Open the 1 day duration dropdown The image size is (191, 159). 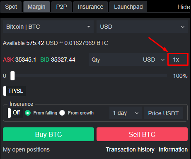pyautogui.click(x=126, y=113)
